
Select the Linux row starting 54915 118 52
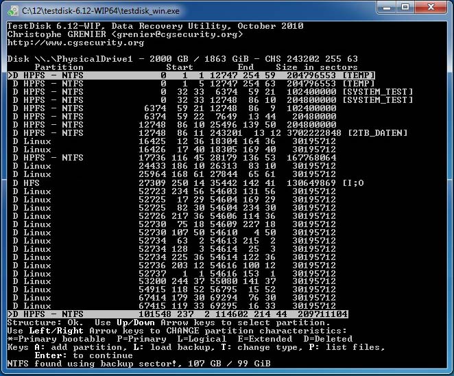coord(174,290)
